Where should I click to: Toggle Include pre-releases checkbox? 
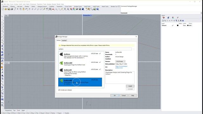pyautogui.click(x=59, y=90)
